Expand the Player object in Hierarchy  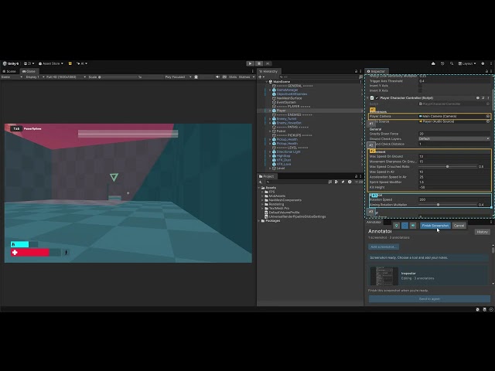coord(270,111)
